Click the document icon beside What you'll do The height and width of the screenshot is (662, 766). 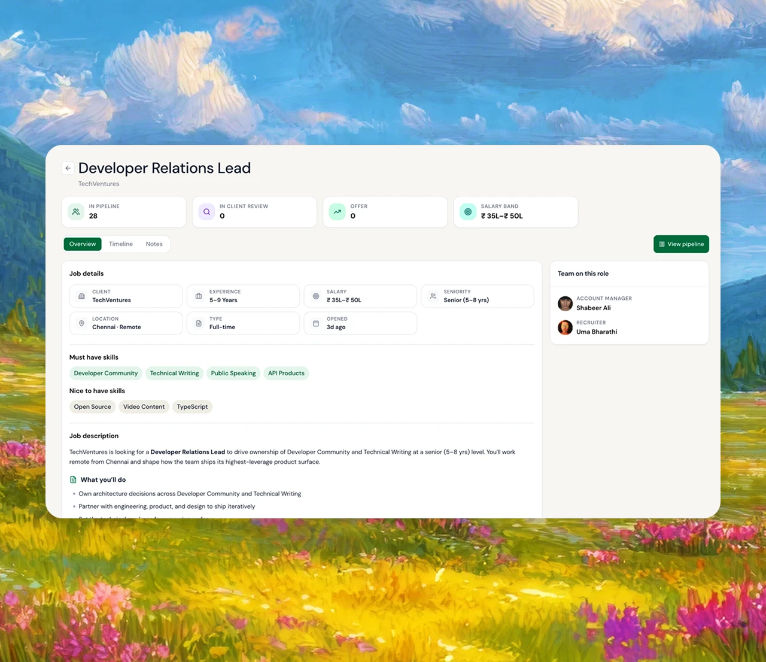[x=73, y=479]
